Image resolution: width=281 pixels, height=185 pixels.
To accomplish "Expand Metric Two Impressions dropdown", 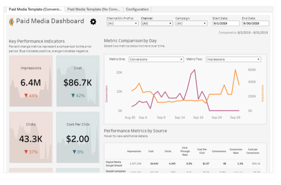I will (x=233, y=59).
